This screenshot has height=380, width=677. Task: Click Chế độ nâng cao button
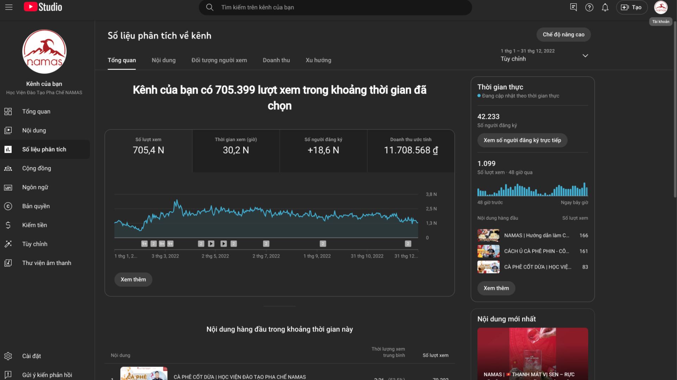(x=563, y=34)
